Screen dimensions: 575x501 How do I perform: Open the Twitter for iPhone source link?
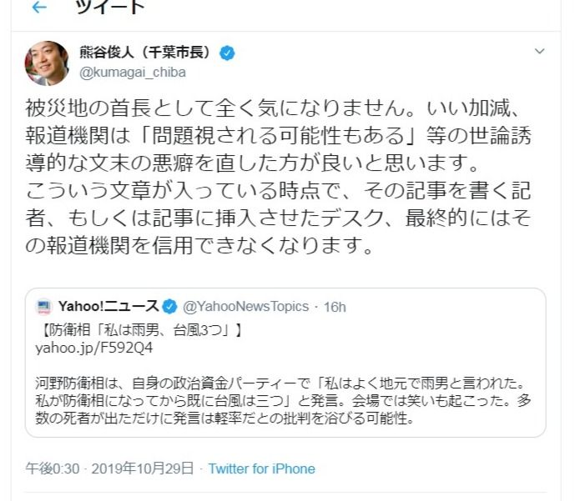pyautogui.click(x=261, y=468)
